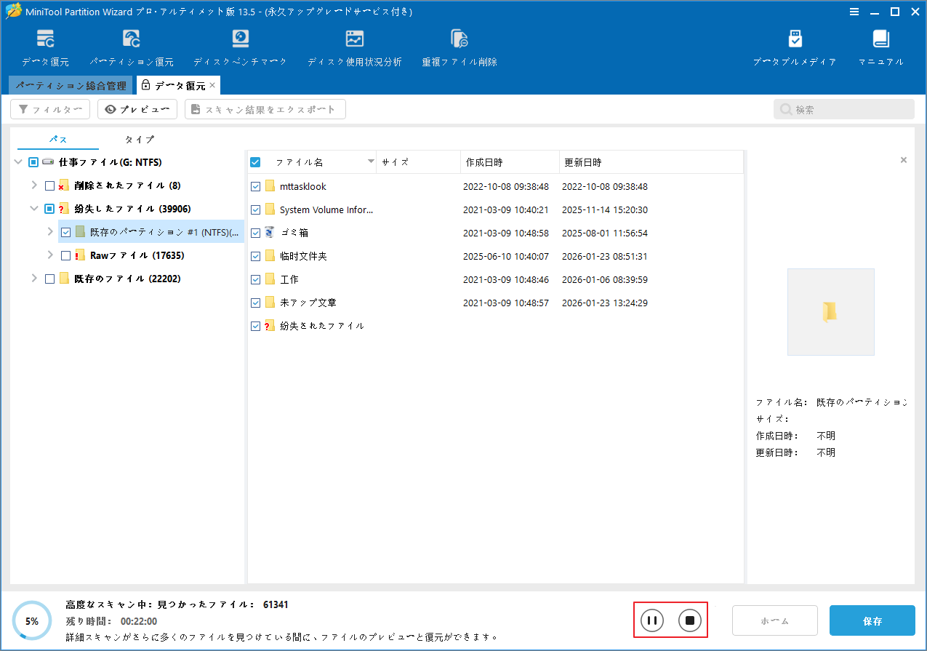This screenshot has height=651, width=927.
Task: Launch ディスクベンチマーク (Disk Benchmark)
Action: (240, 47)
